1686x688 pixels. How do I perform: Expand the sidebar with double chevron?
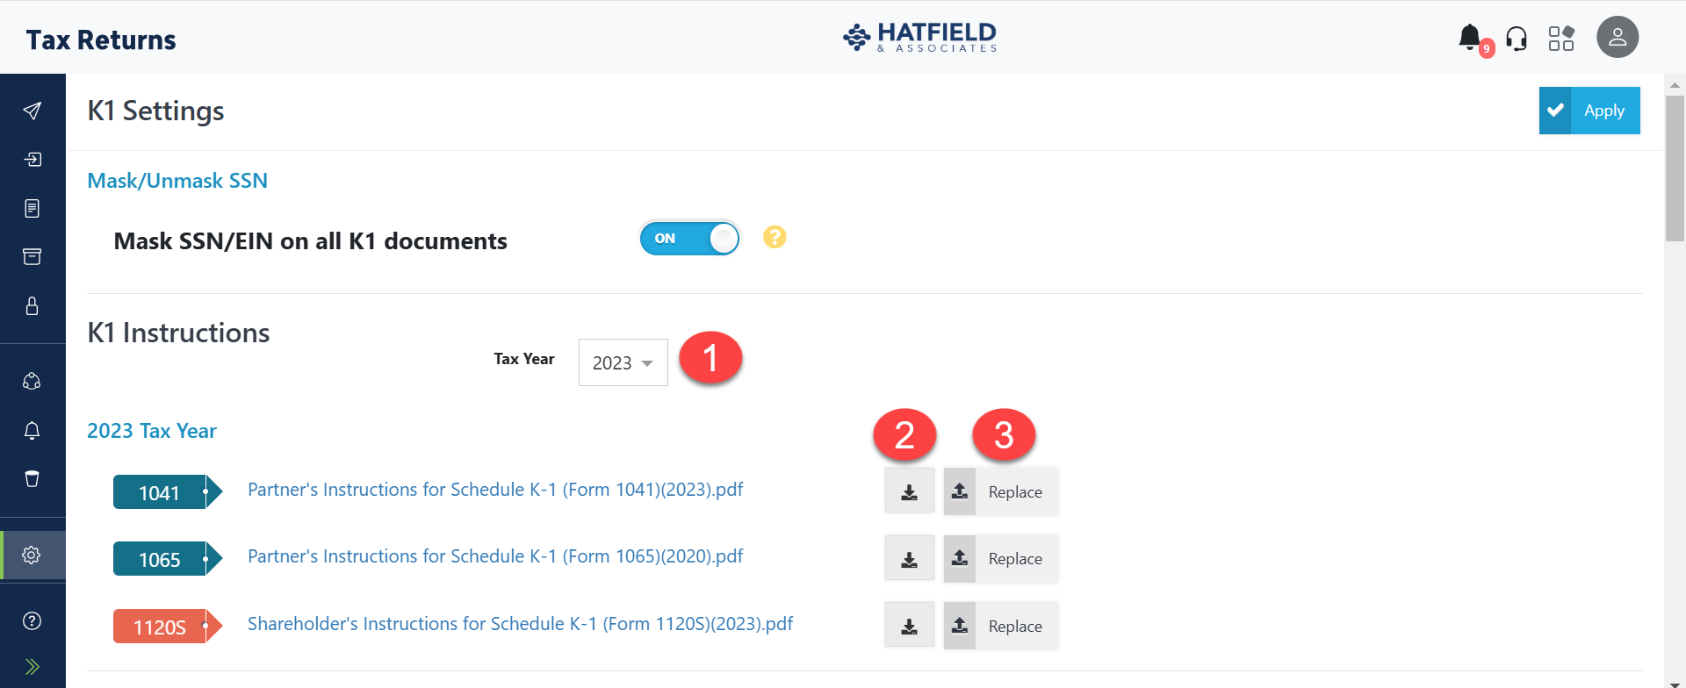pyautogui.click(x=32, y=666)
